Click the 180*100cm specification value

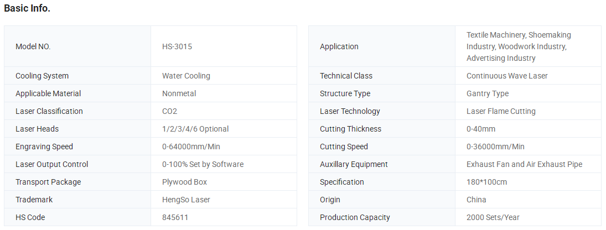486,182
